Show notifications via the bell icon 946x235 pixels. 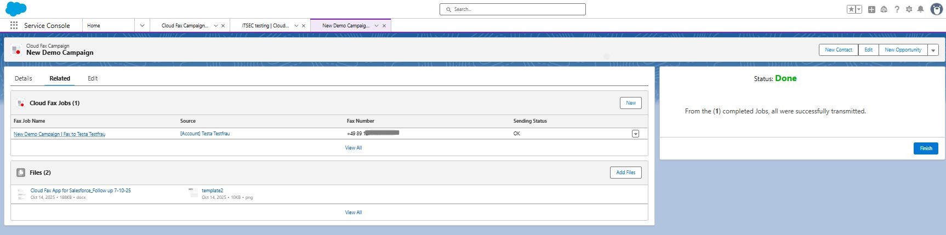pyautogui.click(x=921, y=9)
